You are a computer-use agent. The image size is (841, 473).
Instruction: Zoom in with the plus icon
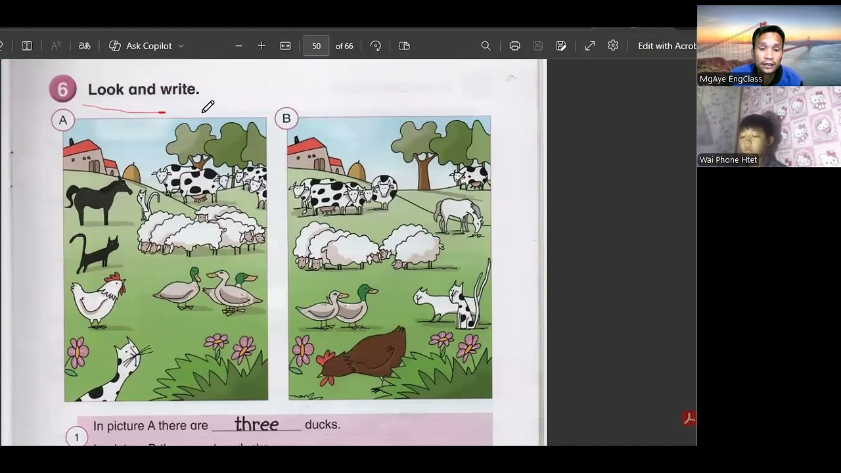(x=261, y=46)
